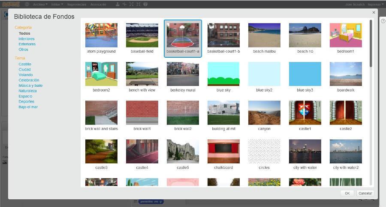Filter backdrops by Interiores category
The height and width of the screenshot is (207, 386).
click(x=26, y=39)
